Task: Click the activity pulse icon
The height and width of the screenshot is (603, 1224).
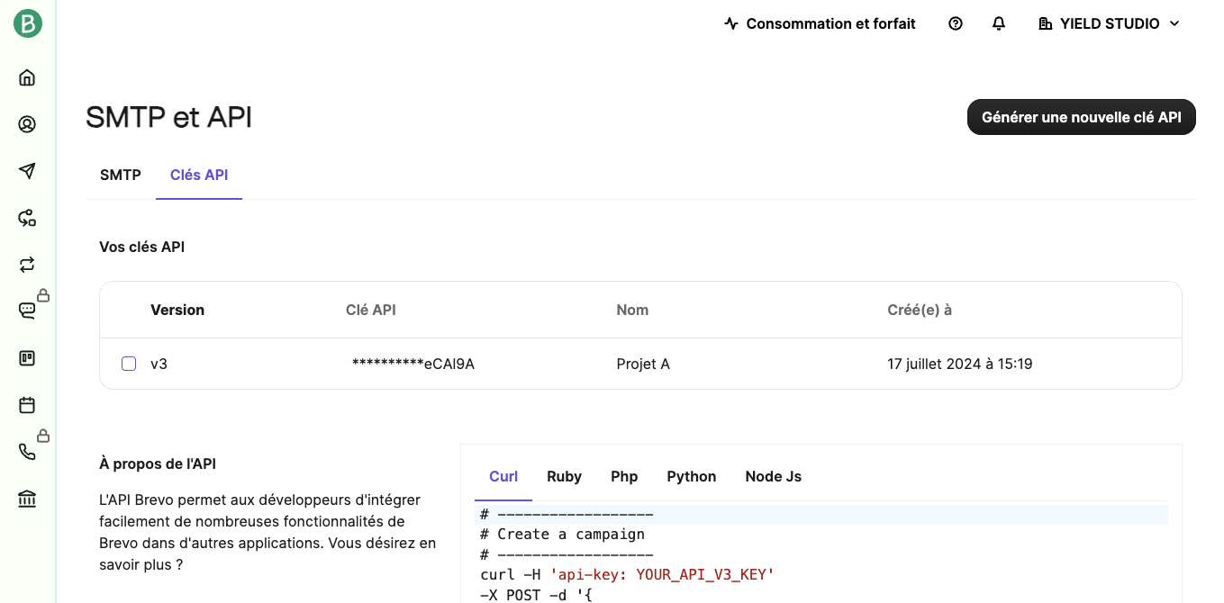Action: [731, 23]
